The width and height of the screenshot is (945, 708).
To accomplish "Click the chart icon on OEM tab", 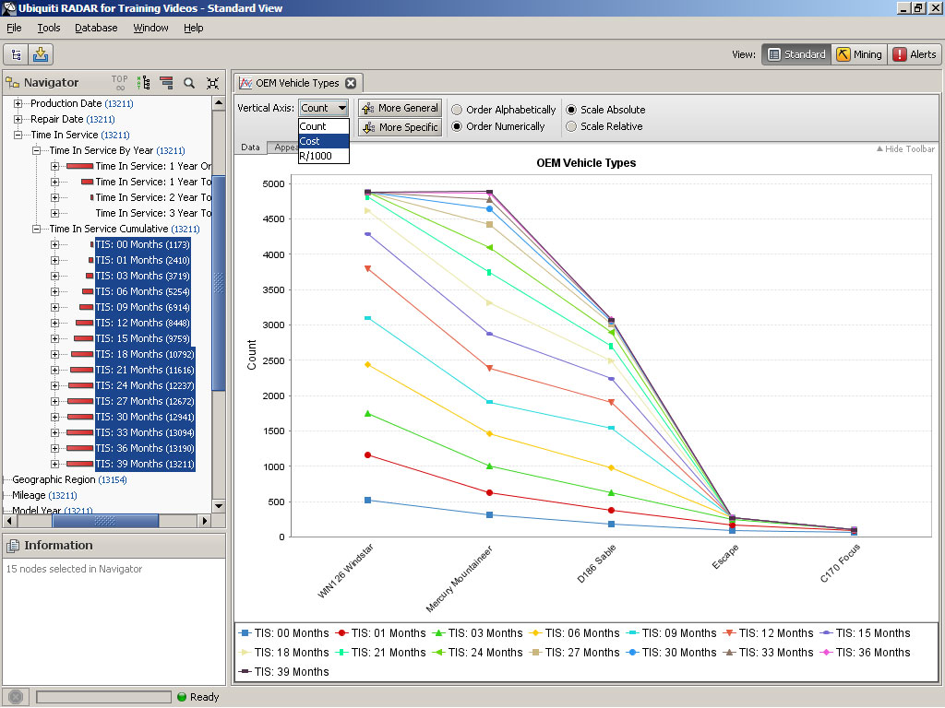I will click(245, 83).
